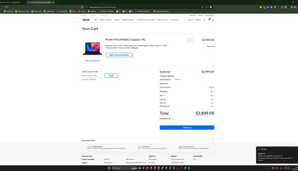Open the Accessories navigation menu
This screenshot has width=298, height=171.
click(x=174, y=20)
